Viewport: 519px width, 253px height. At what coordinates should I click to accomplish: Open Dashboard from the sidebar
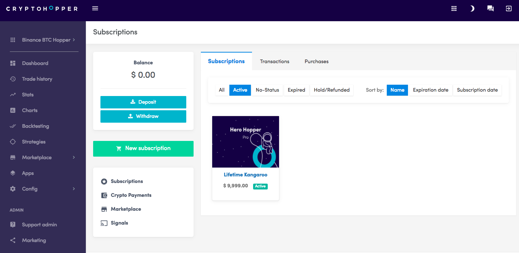(x=35, y=63)
